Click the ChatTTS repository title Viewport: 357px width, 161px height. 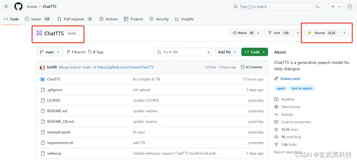pyautogui.click(x=54, y=33)
